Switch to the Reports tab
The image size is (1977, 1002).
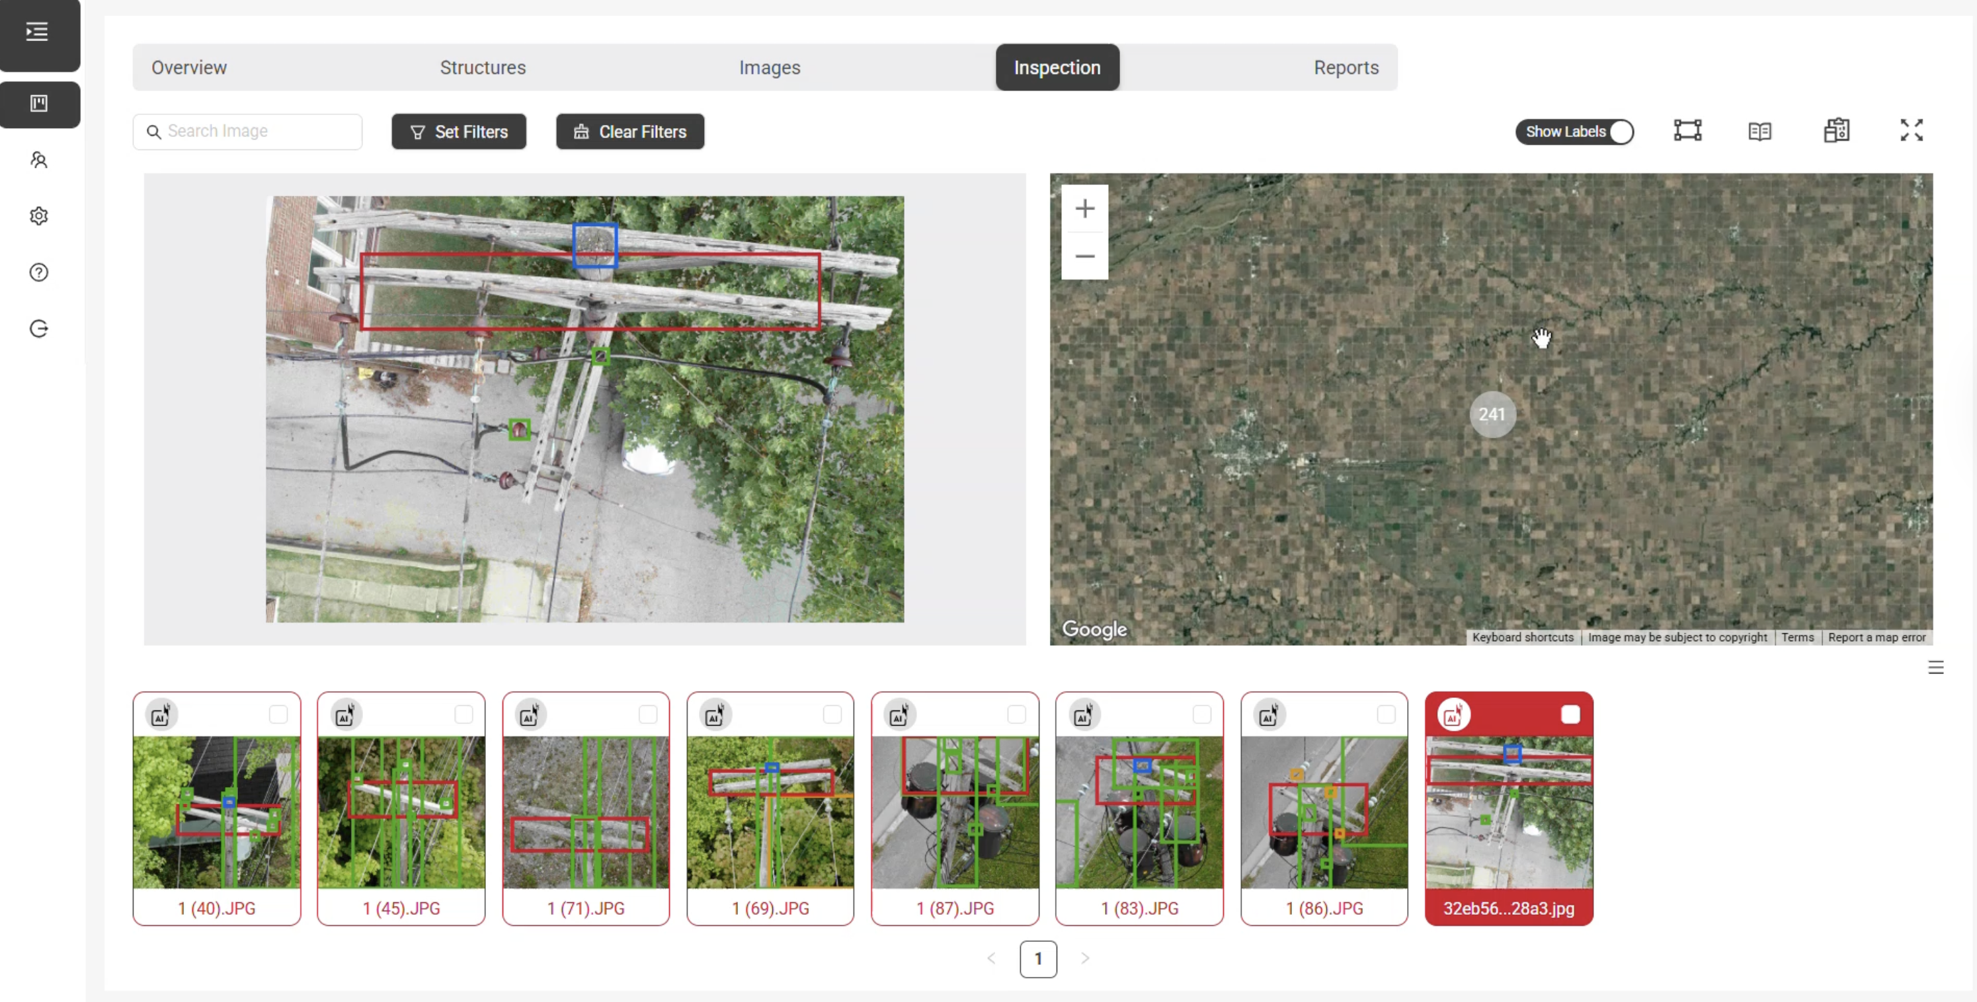[x=1346, y=67]
